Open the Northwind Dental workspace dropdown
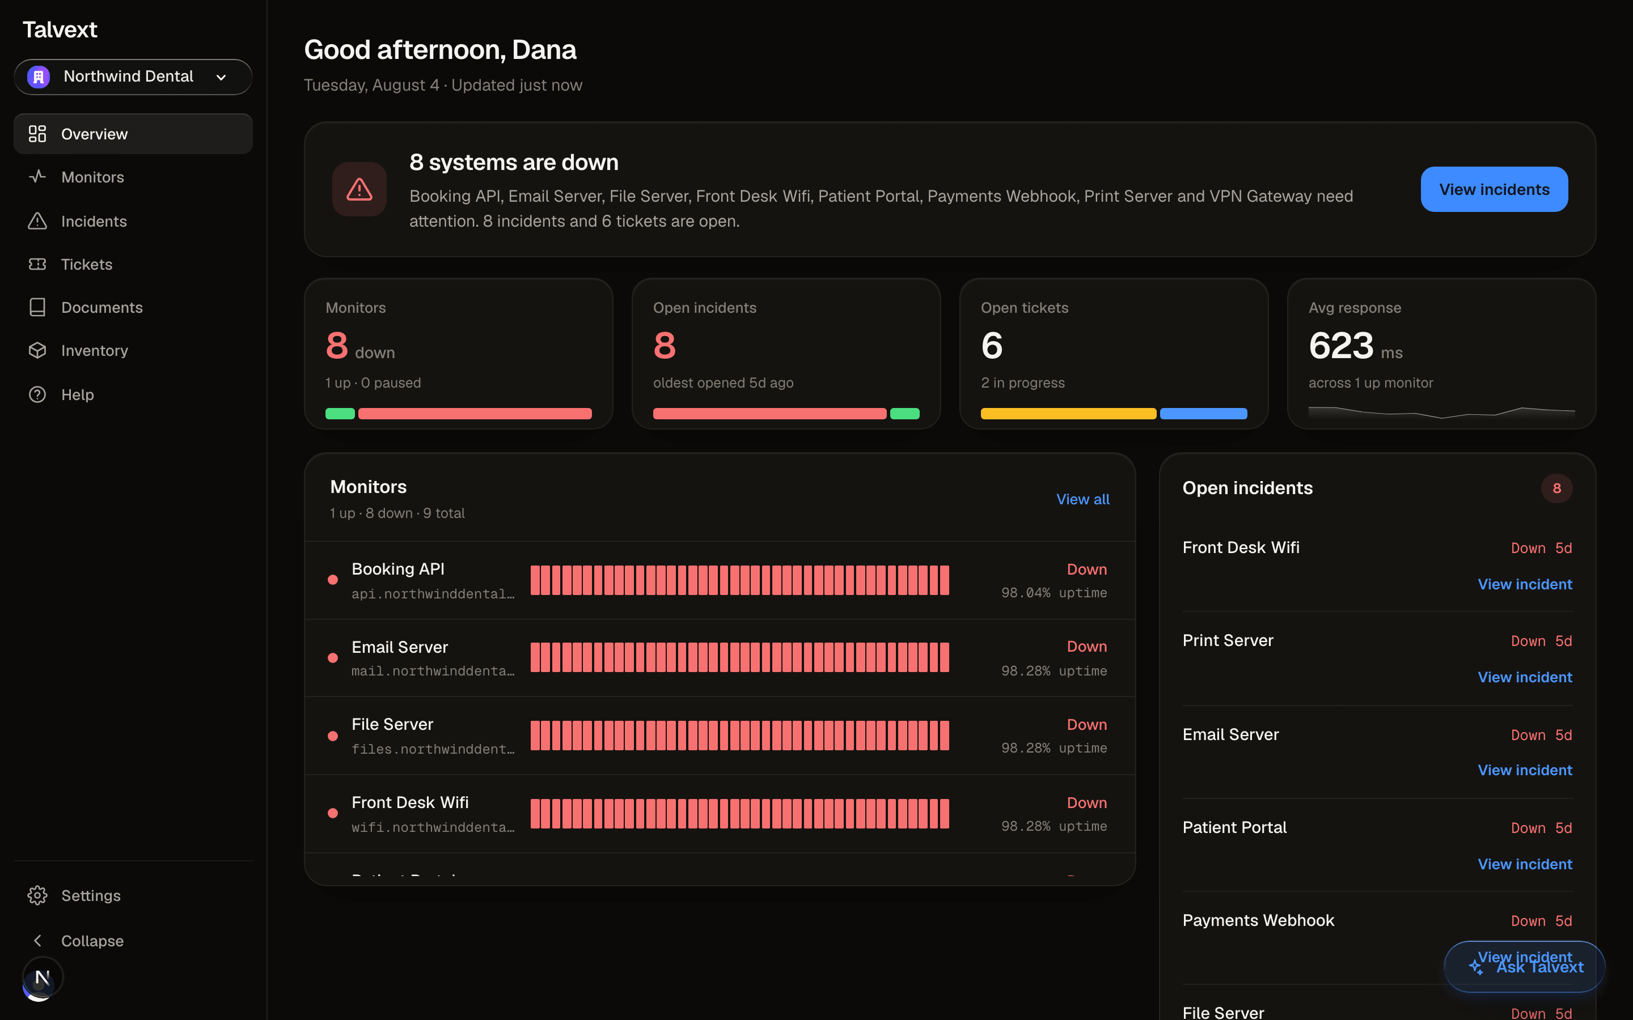 (133, 77)
